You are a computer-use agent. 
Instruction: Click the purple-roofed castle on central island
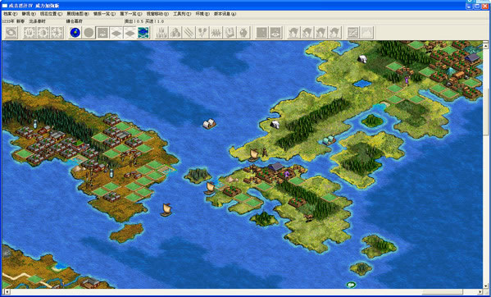click(276, 167)
